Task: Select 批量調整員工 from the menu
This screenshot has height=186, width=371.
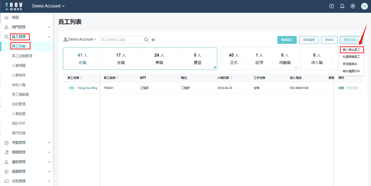Action: tap(351, 57)
